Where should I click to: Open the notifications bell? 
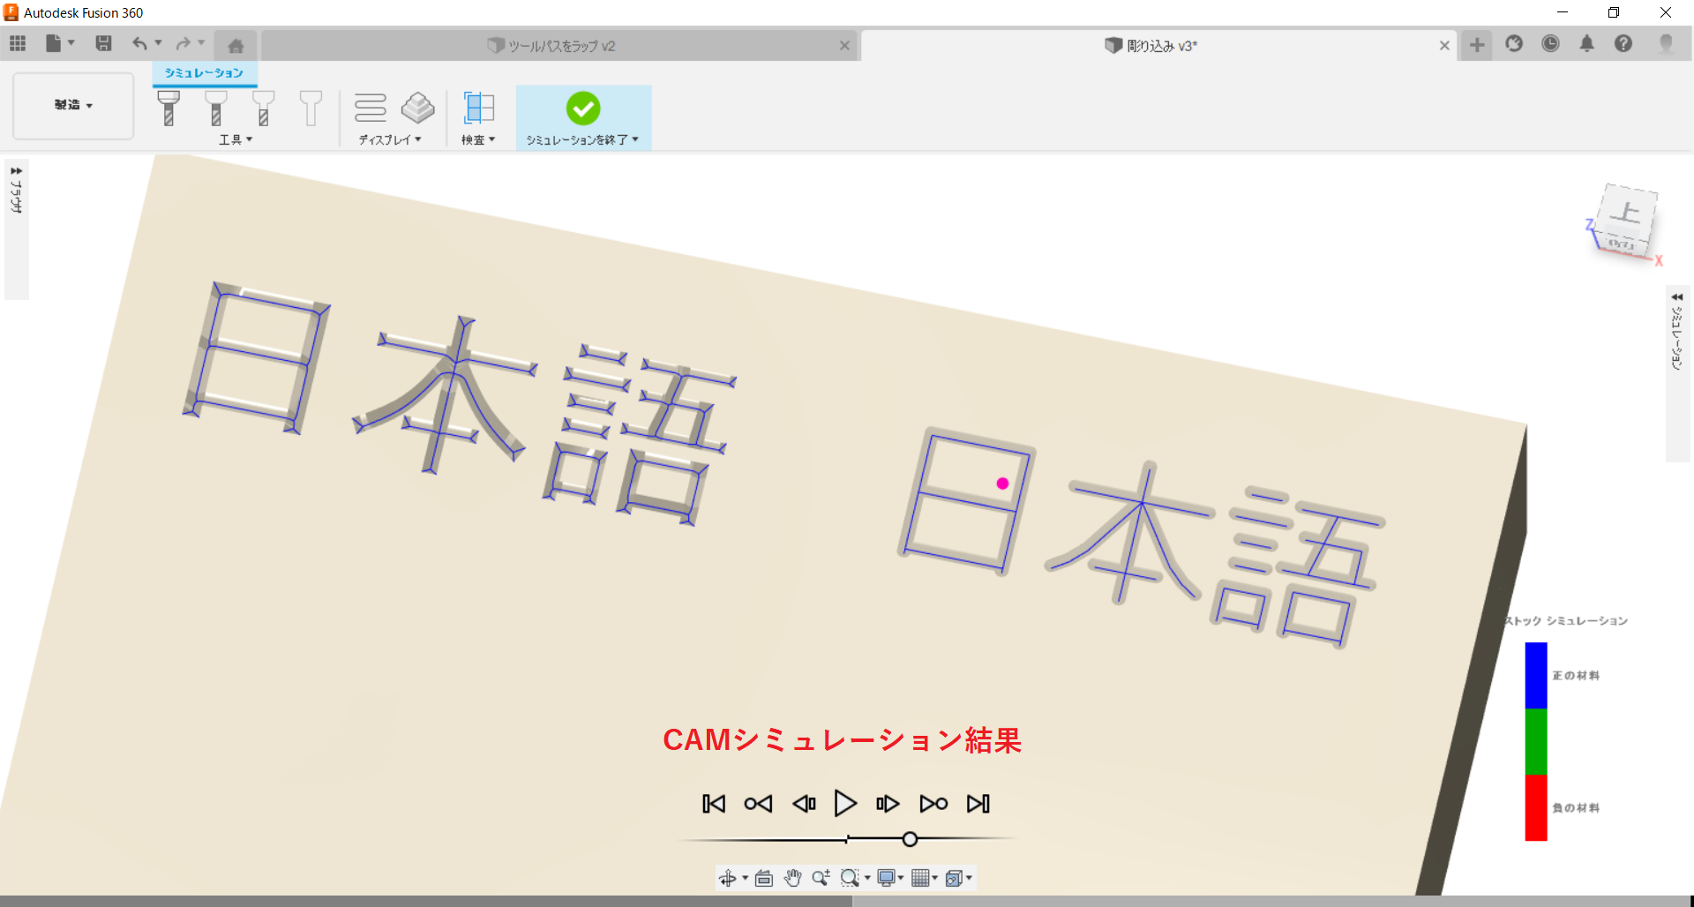coord(1586,44)
